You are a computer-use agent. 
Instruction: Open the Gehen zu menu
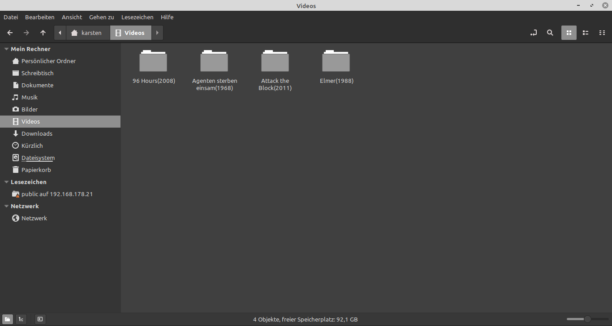pos(102,17)
